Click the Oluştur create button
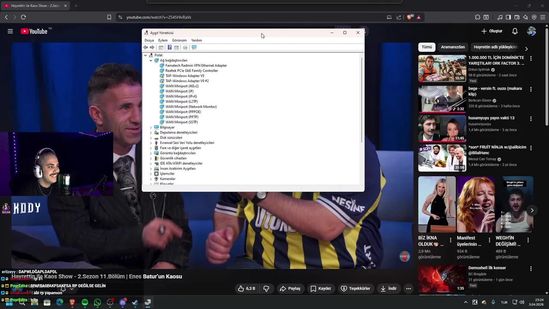Image resolution: width=549 pixels, height=309 pixels. point(492,31)
